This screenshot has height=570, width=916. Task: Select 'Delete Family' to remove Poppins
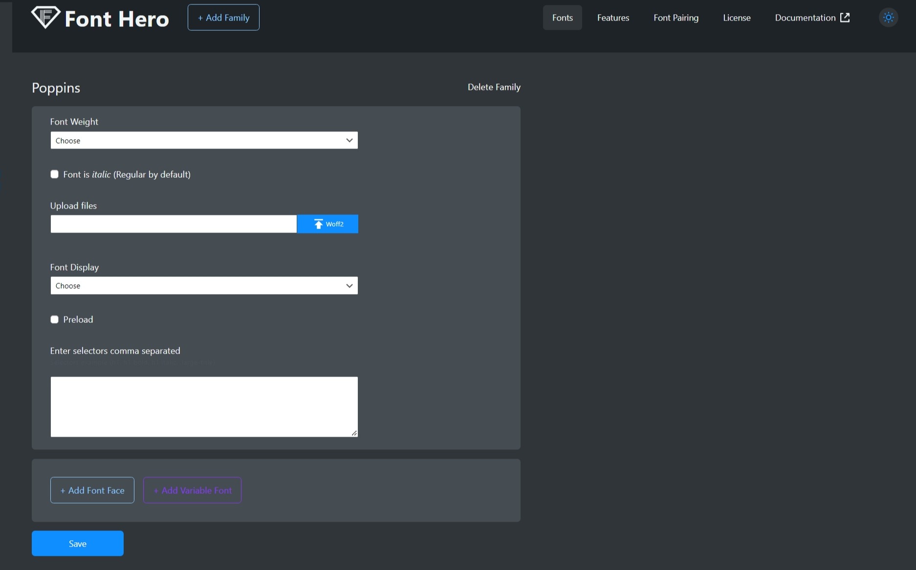pos(494,87)
